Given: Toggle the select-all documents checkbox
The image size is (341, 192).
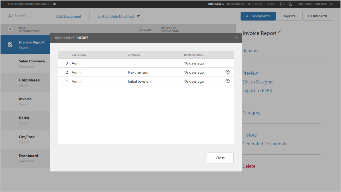Looking at the screenshot, I should pos(10,29).
